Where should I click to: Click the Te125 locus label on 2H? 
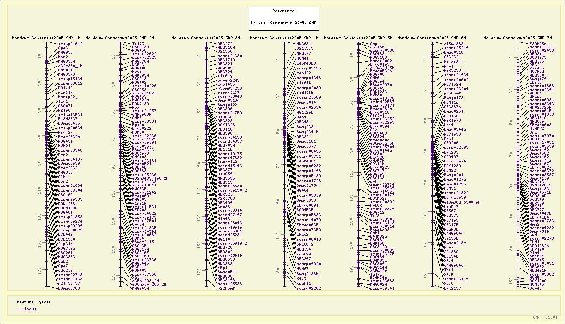tap(138, 44)
